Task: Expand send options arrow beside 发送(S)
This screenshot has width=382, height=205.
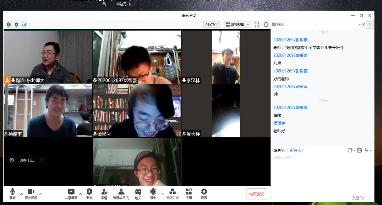Action: 369,198
